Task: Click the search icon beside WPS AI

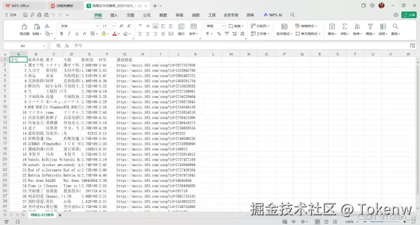Action: click(293, 15)
